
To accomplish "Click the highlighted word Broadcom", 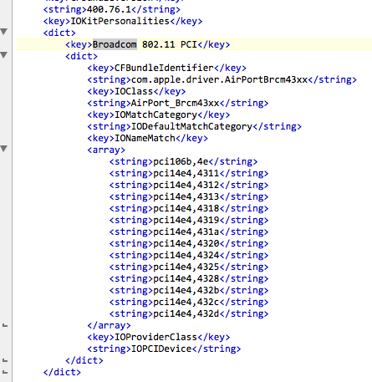I will (x=115, y=44).
